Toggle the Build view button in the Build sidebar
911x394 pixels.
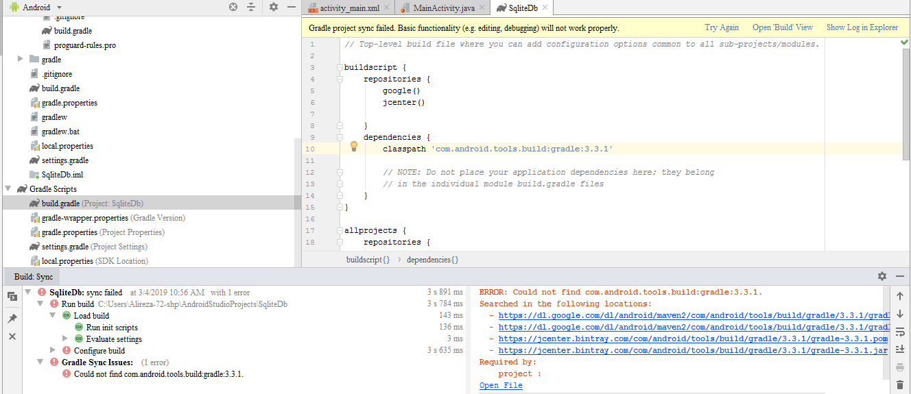tap(12, 297)
